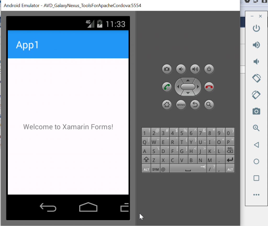This screenshot has height=226, width=268.
Task: Click the App1 title text
Action: pos(27,45)
